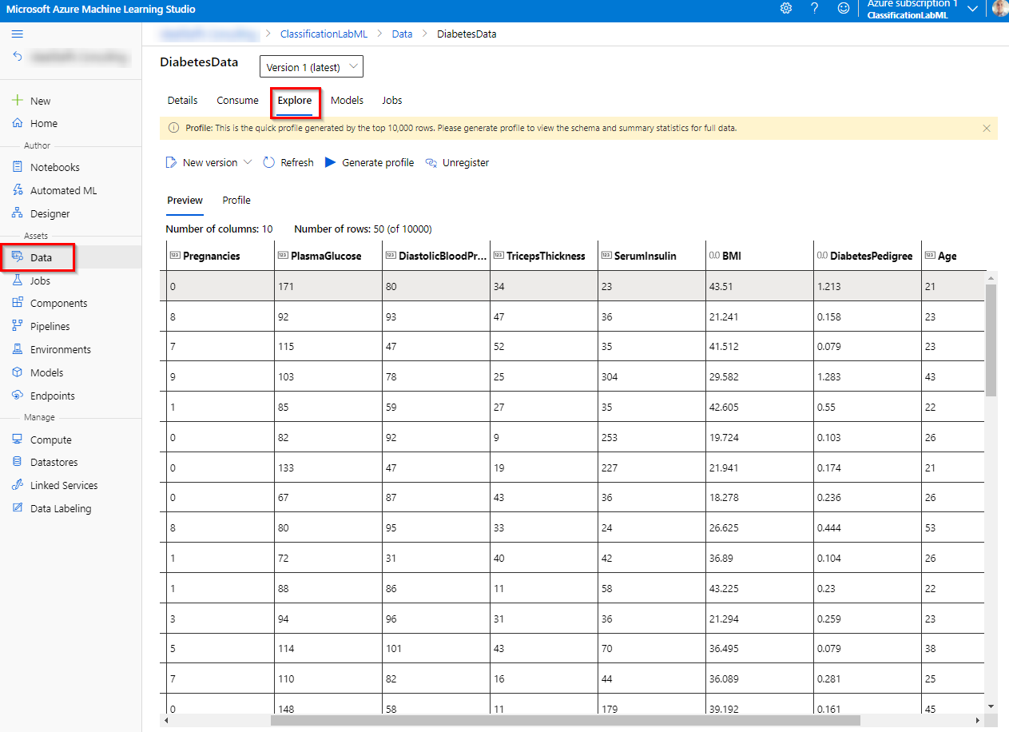This screenshot has width=1009, height=732.
Task: Open Notebooks from the sidebar
Action: coord(54,167)
